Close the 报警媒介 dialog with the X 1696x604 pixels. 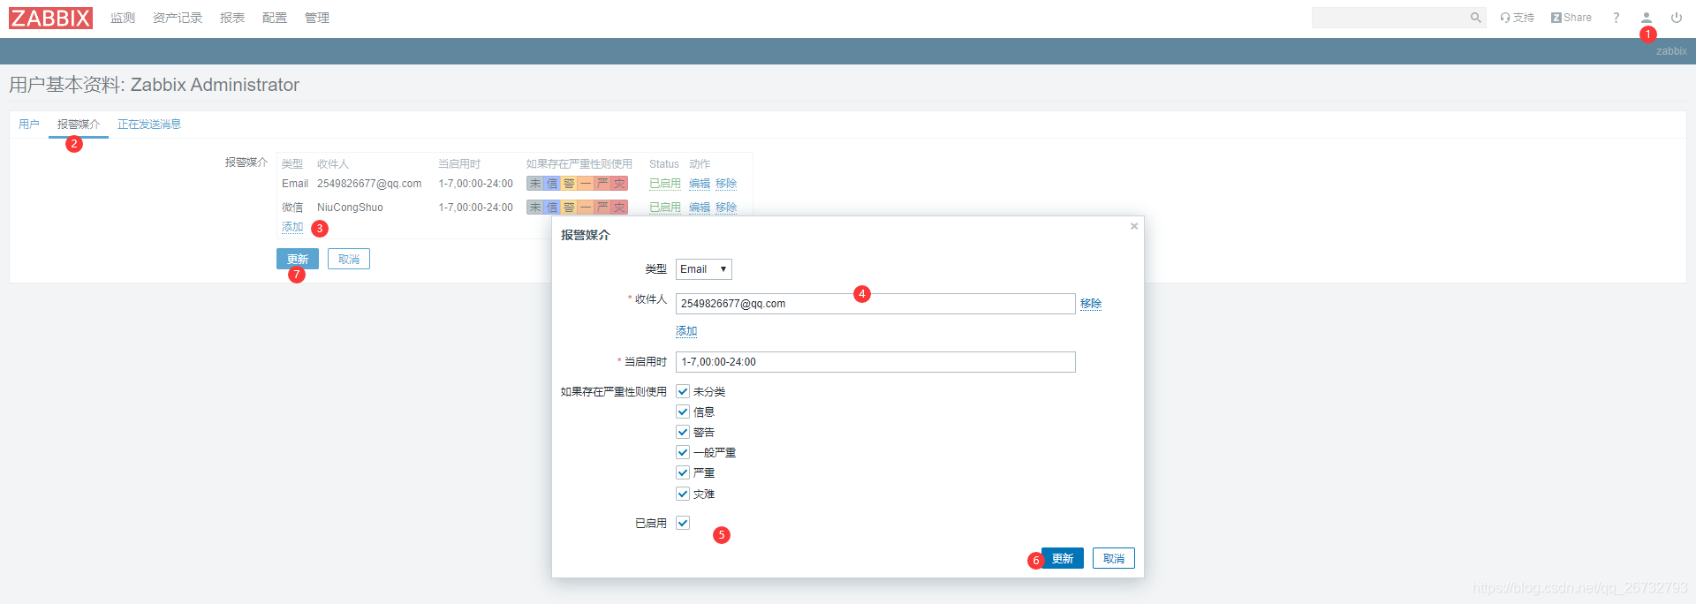1134,226
